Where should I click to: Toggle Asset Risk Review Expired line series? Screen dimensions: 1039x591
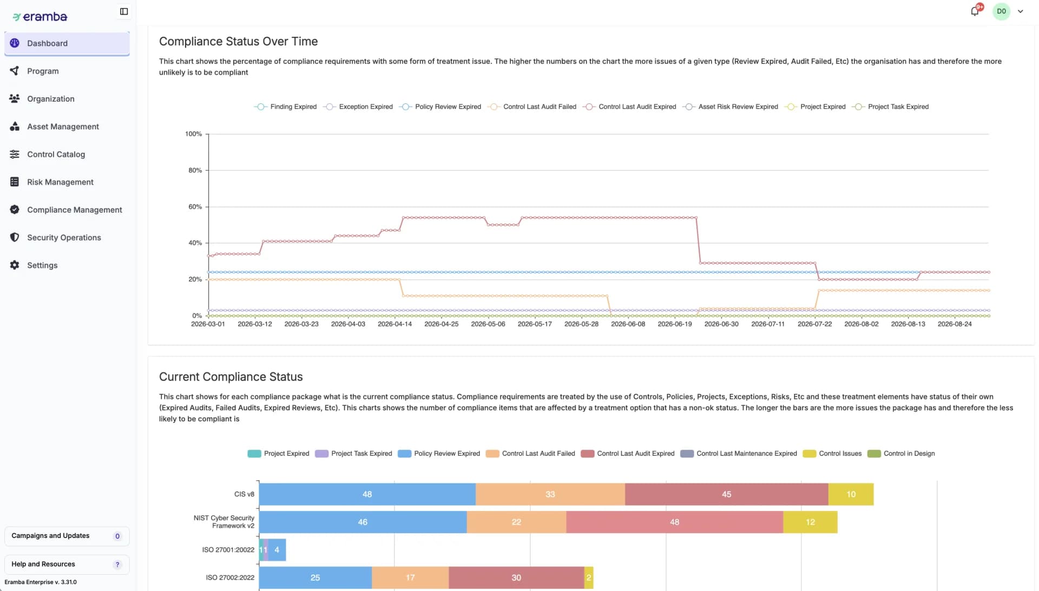pos(730,107)
